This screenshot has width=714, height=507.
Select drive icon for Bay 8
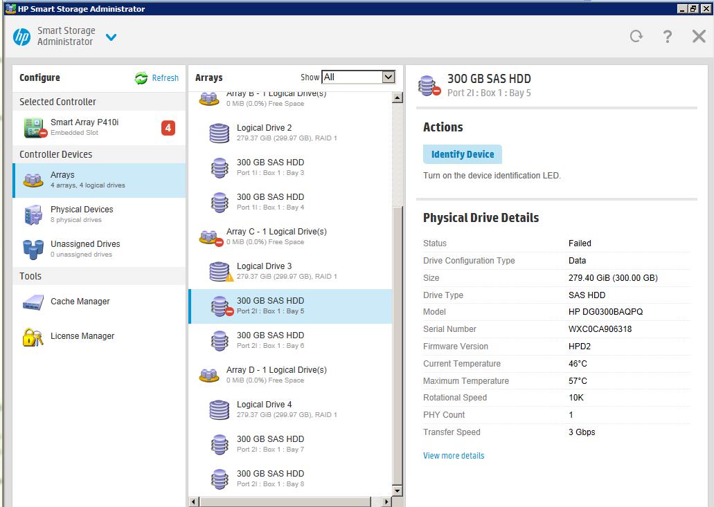[x=220, y=479]
